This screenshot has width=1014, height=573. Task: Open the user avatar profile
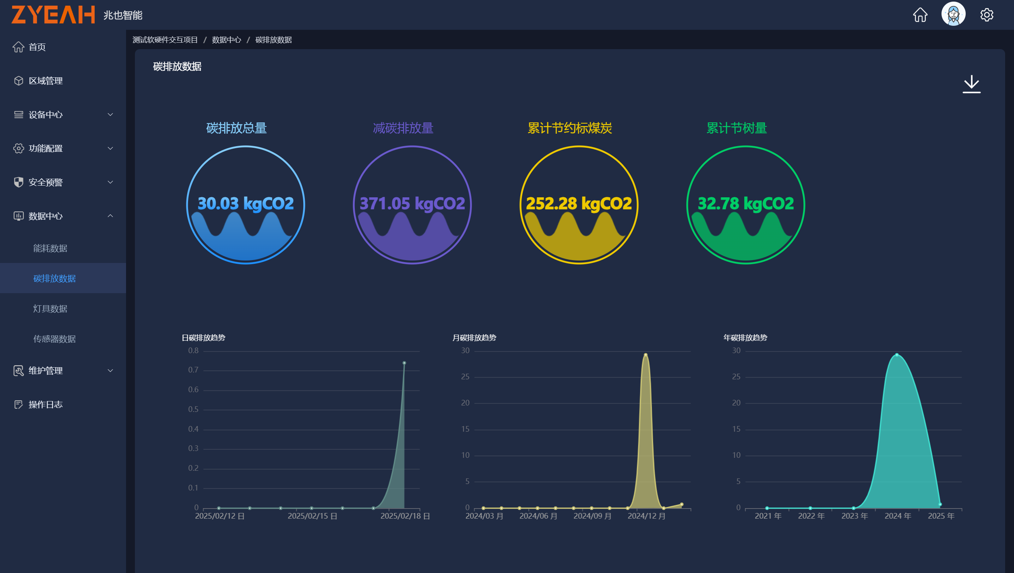pyautogui.click(x=953, y=14)
